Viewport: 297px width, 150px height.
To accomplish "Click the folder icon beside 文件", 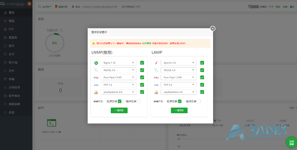I will (x=5, y=71).
